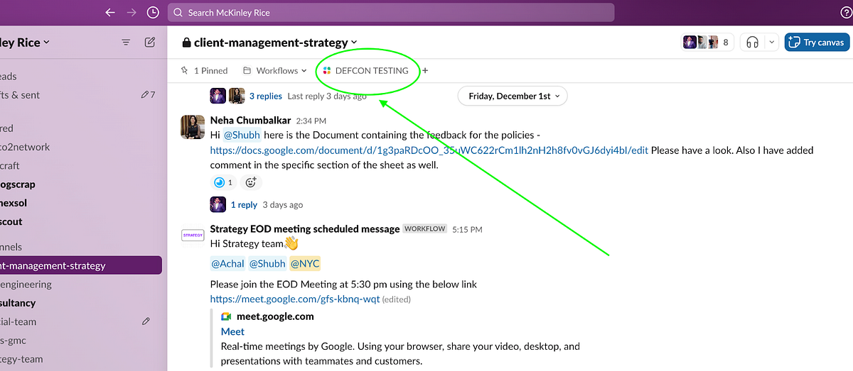Click Google Meet icon in link preview

tap(226, 316)
